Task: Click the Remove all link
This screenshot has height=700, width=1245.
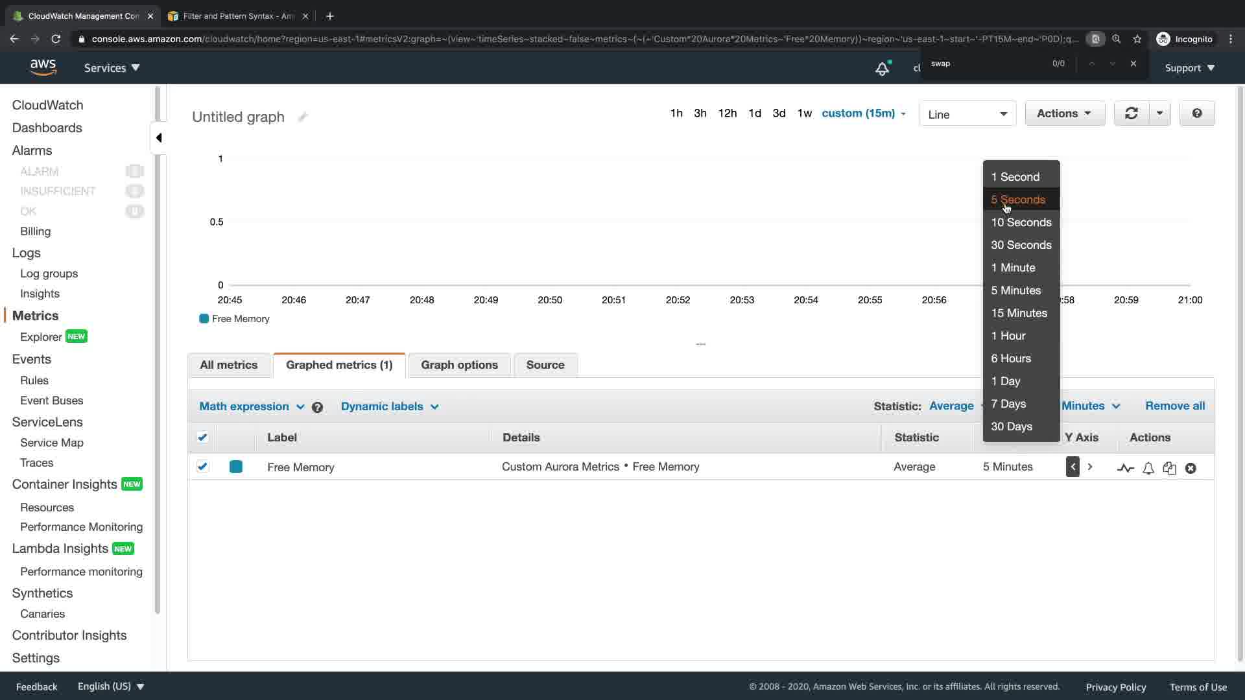Action: tap(1174, 406)
